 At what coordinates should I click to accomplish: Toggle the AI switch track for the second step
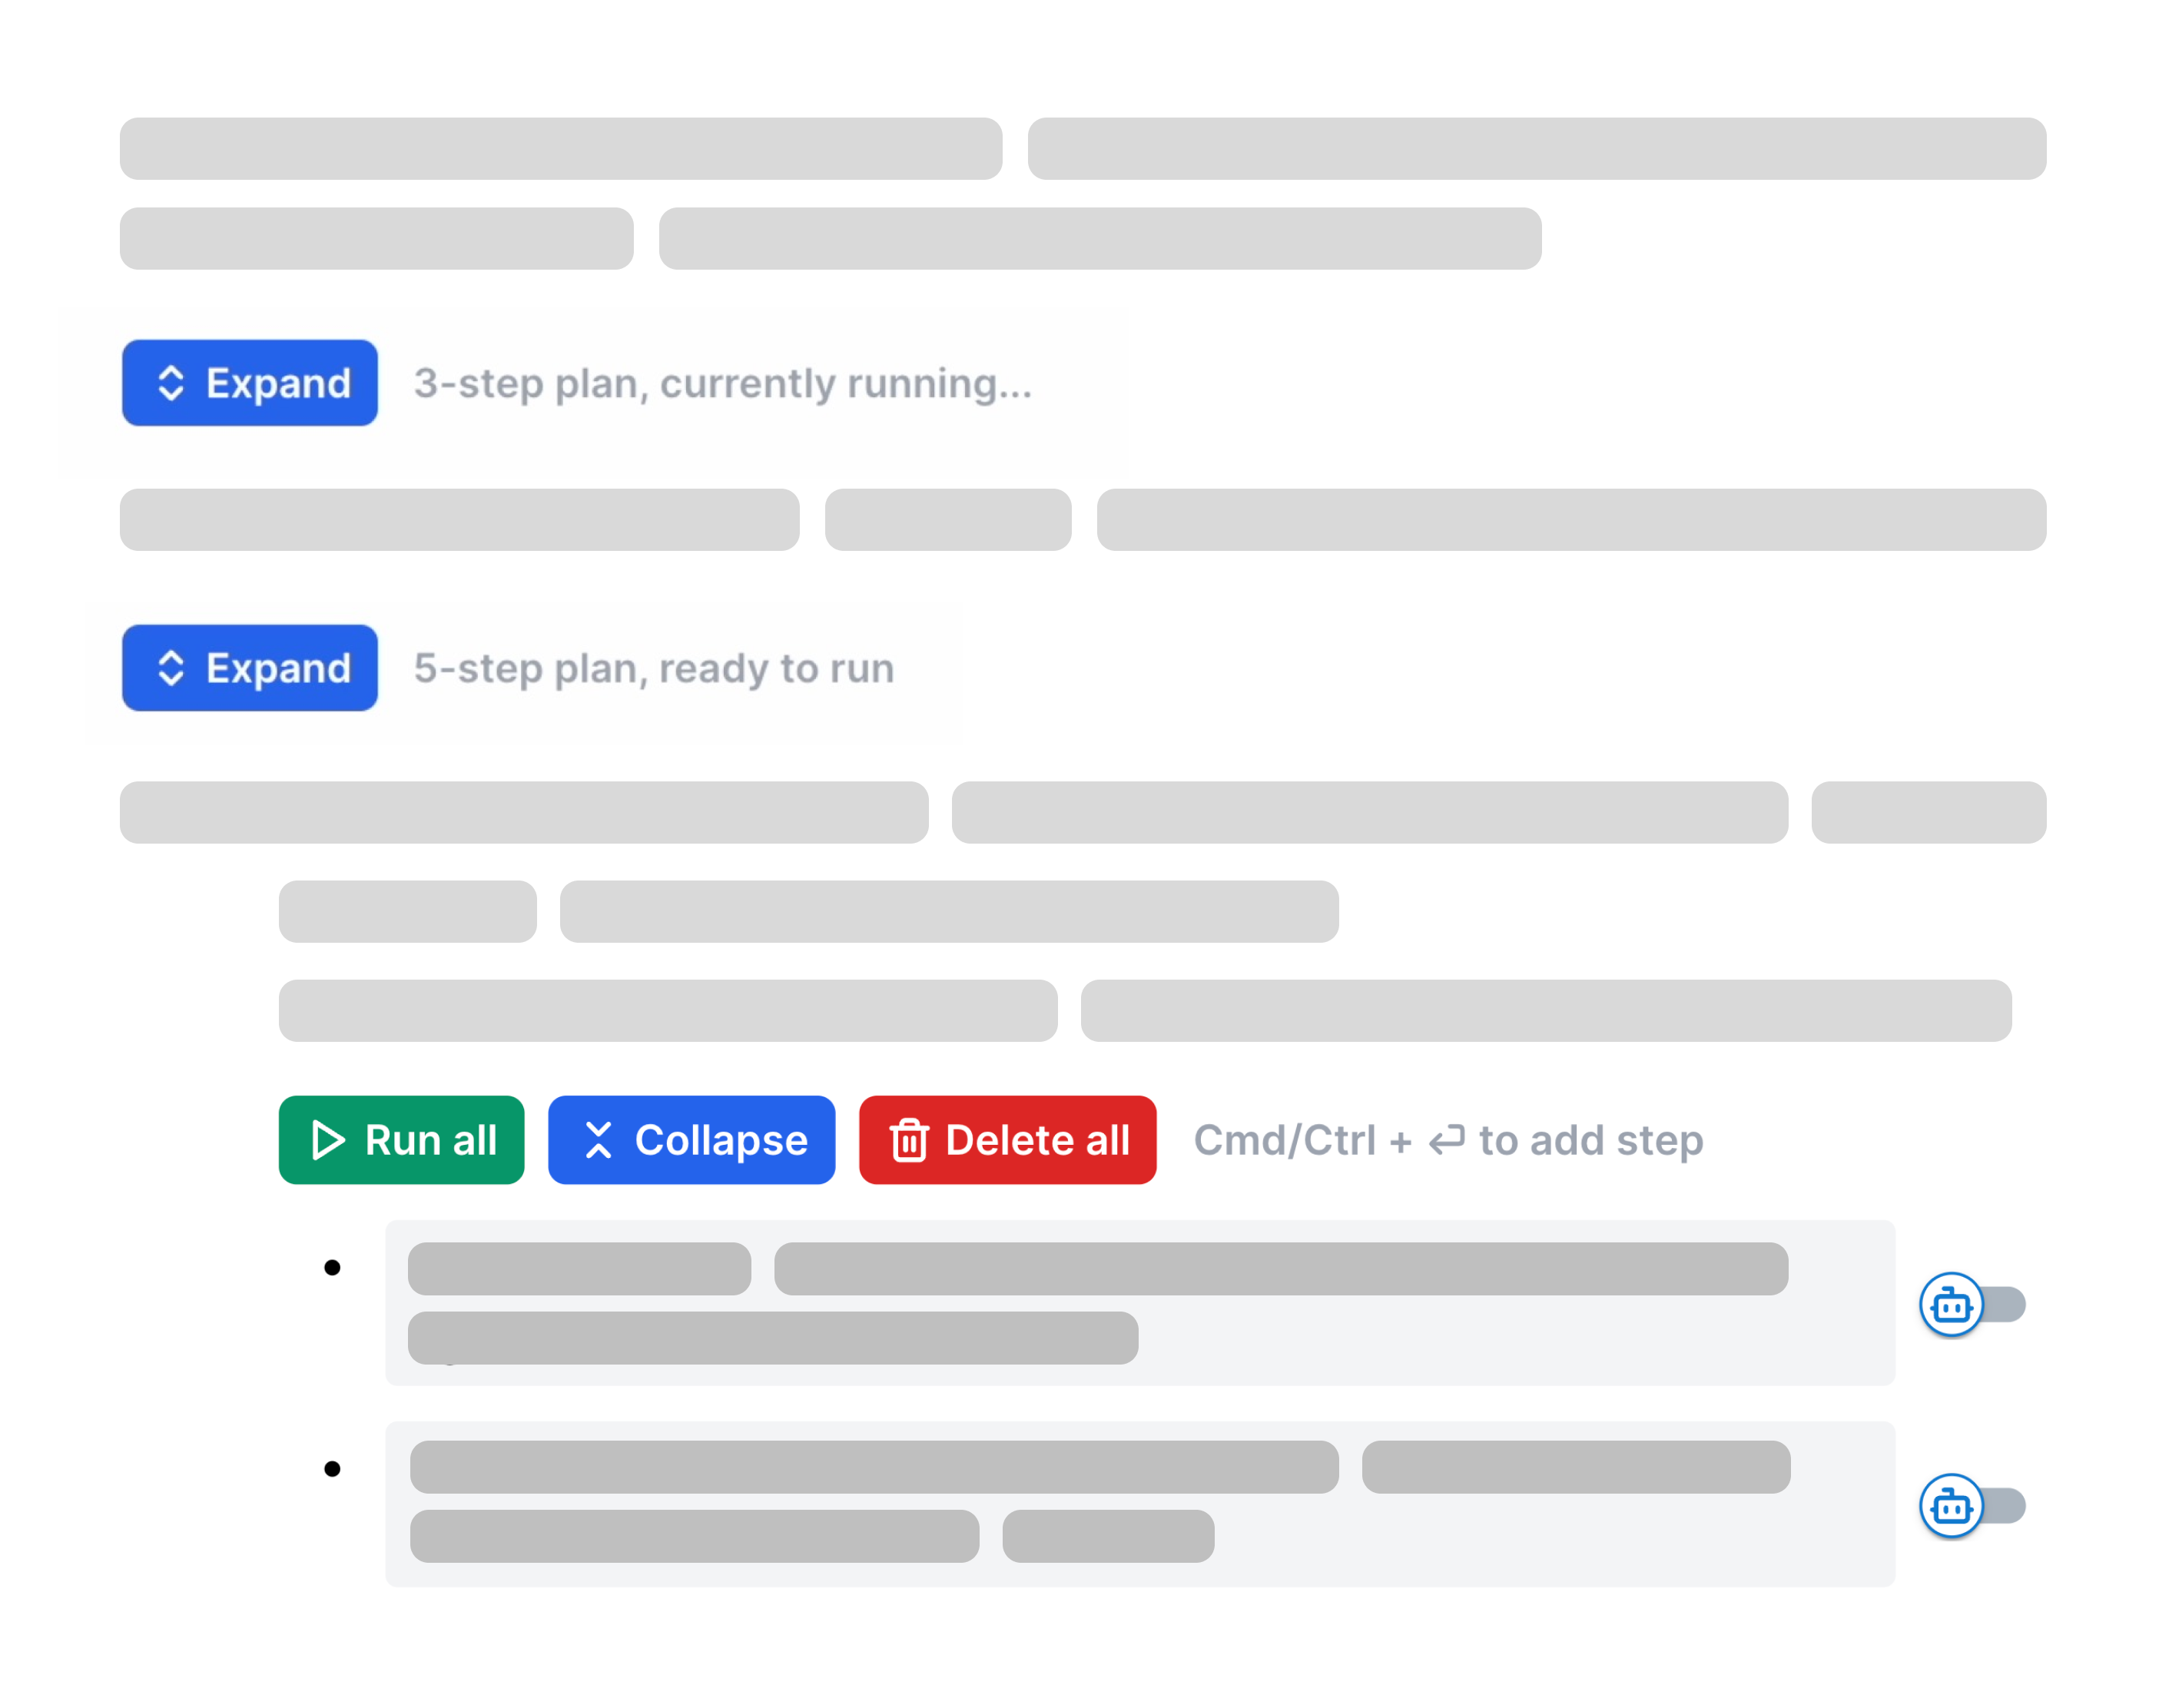click(2004, 1506)
